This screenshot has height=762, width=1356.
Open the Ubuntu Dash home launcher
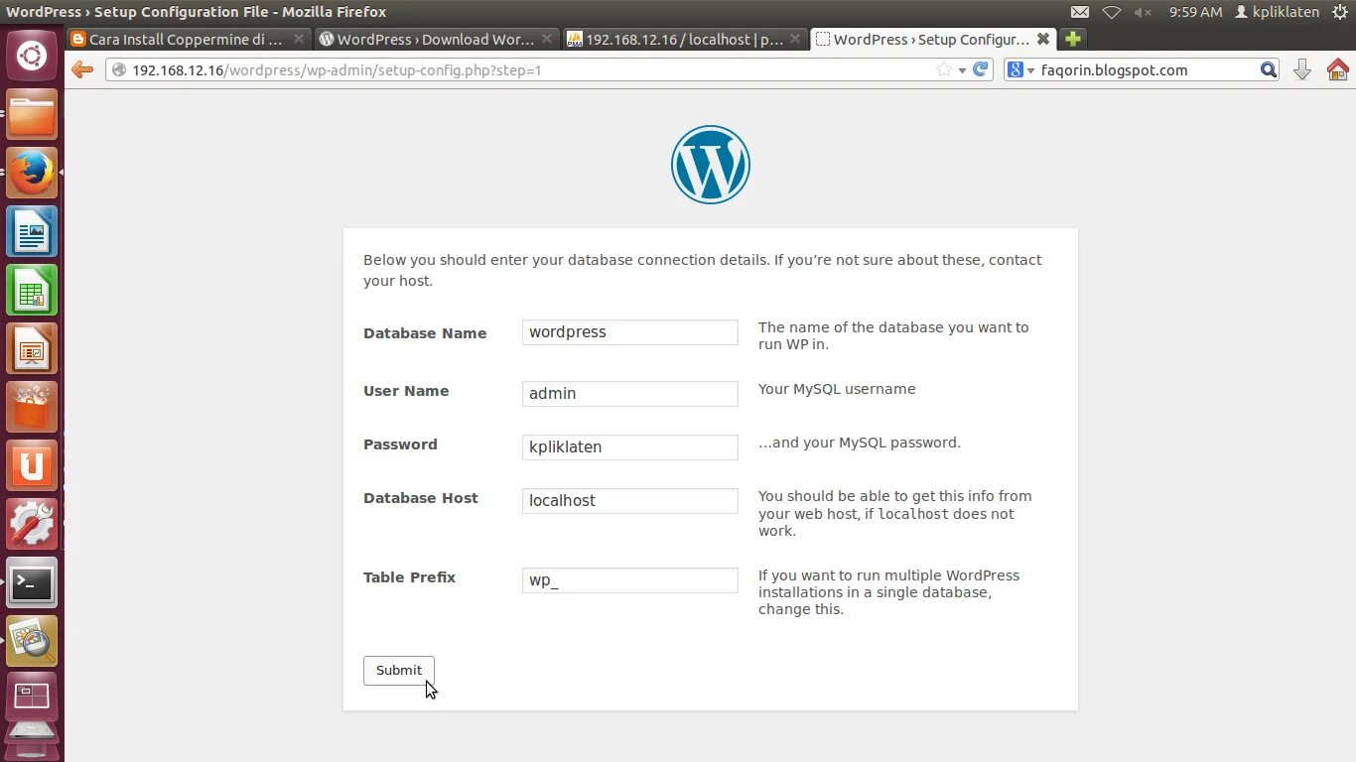pos(32,56)
